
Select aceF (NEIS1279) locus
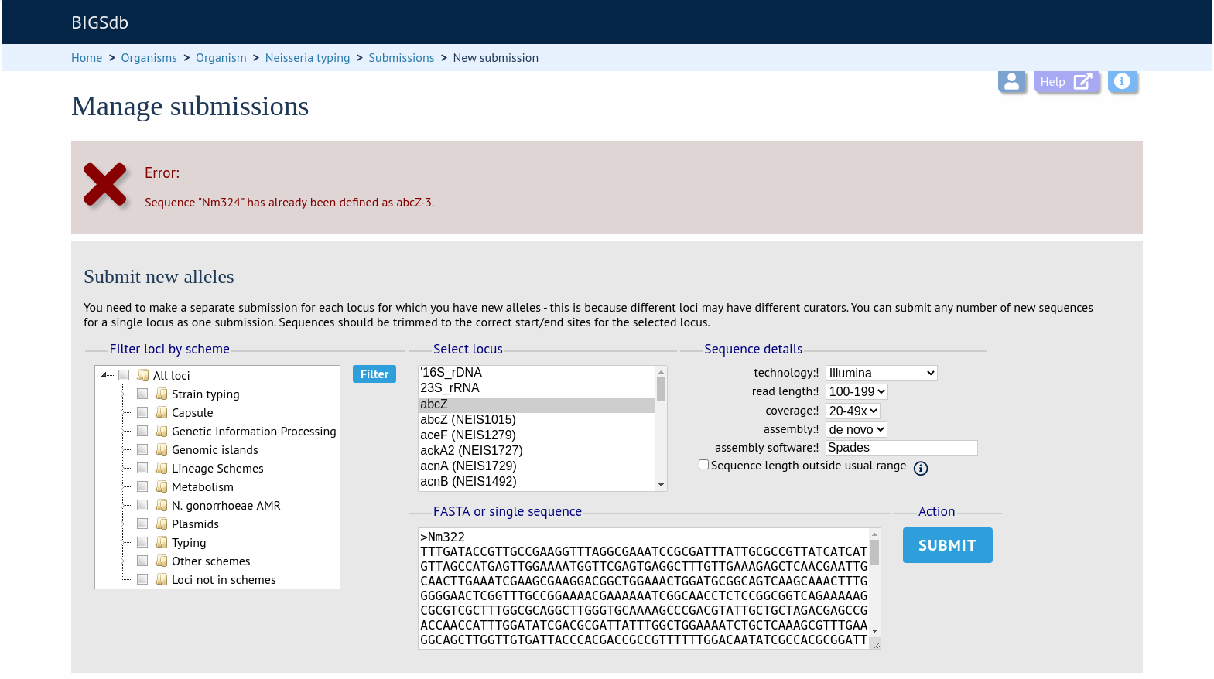[537, 435]
